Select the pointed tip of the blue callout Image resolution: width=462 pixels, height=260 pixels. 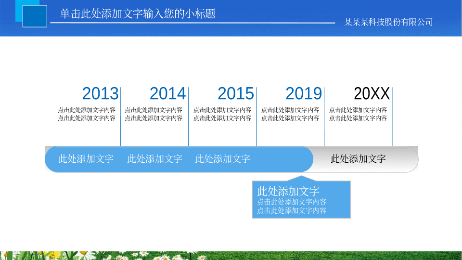click(x=301, y=178)
